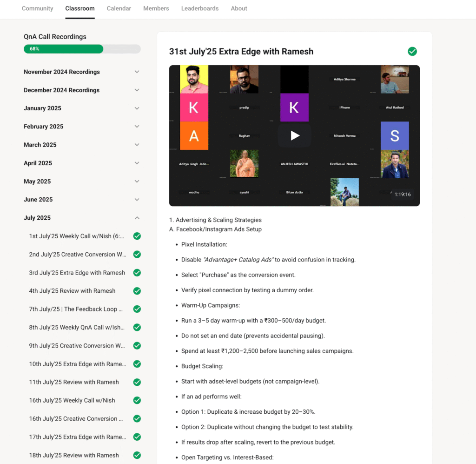The height and width of the screenshot is (464, 476).
Task: Play the Extra Edge with Ramesh video
Action: (x=295, y=135)
